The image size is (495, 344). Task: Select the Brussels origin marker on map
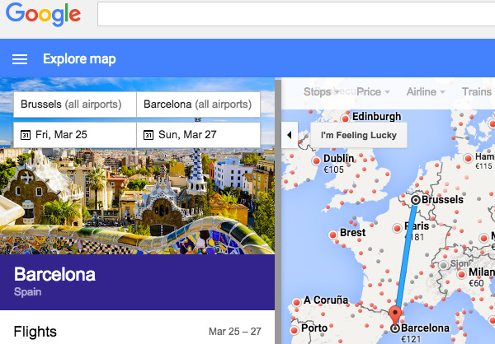[416, 200]
